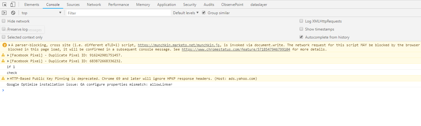Open the chromestatus.com feature link

pyautogui.click(x=236, y=49)
